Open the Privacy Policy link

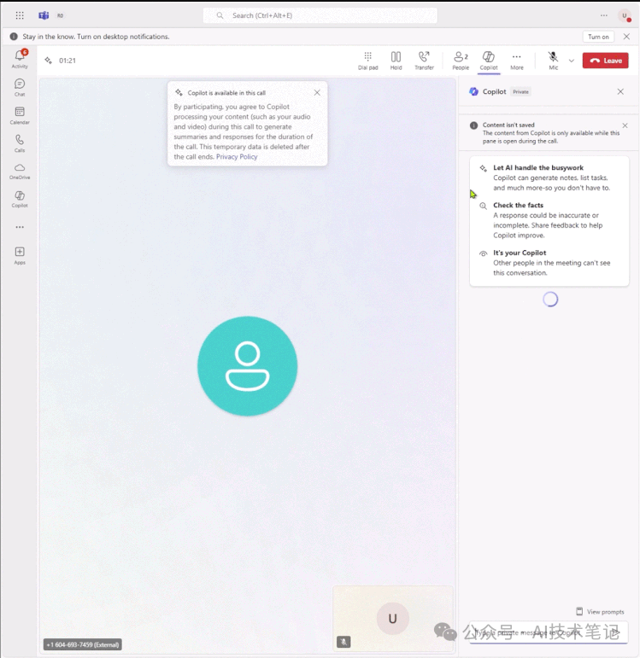click(x=237, y=156)
